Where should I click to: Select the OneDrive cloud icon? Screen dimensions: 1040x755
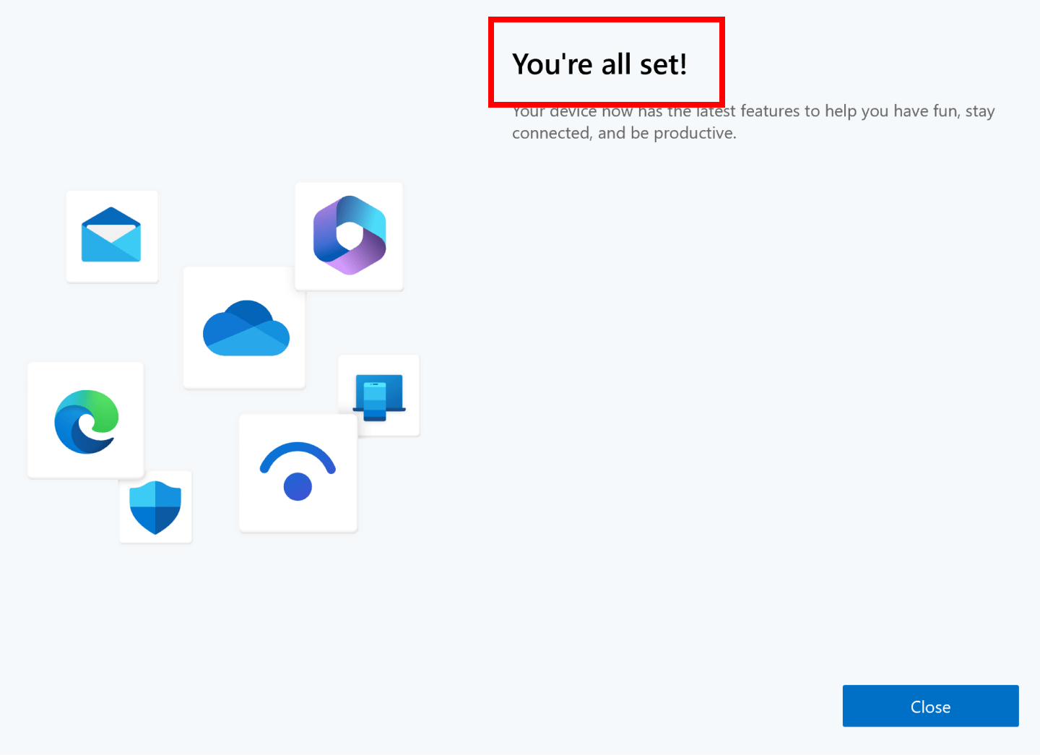[246, 328]
